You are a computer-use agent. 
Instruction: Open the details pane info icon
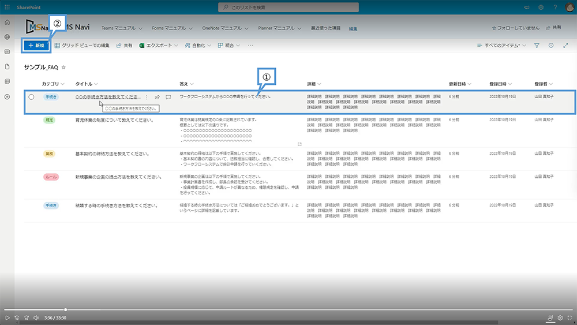pyautogui.click(x=551, y=46)
